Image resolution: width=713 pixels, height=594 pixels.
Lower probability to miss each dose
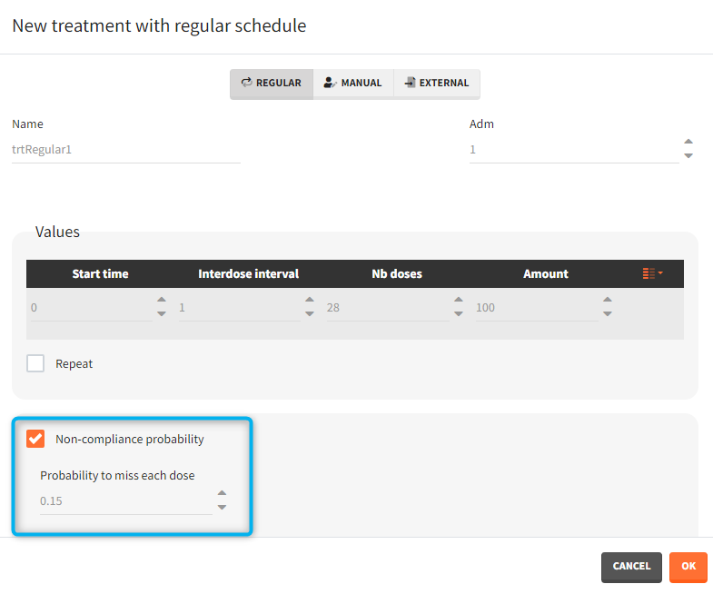pos(222,507)
